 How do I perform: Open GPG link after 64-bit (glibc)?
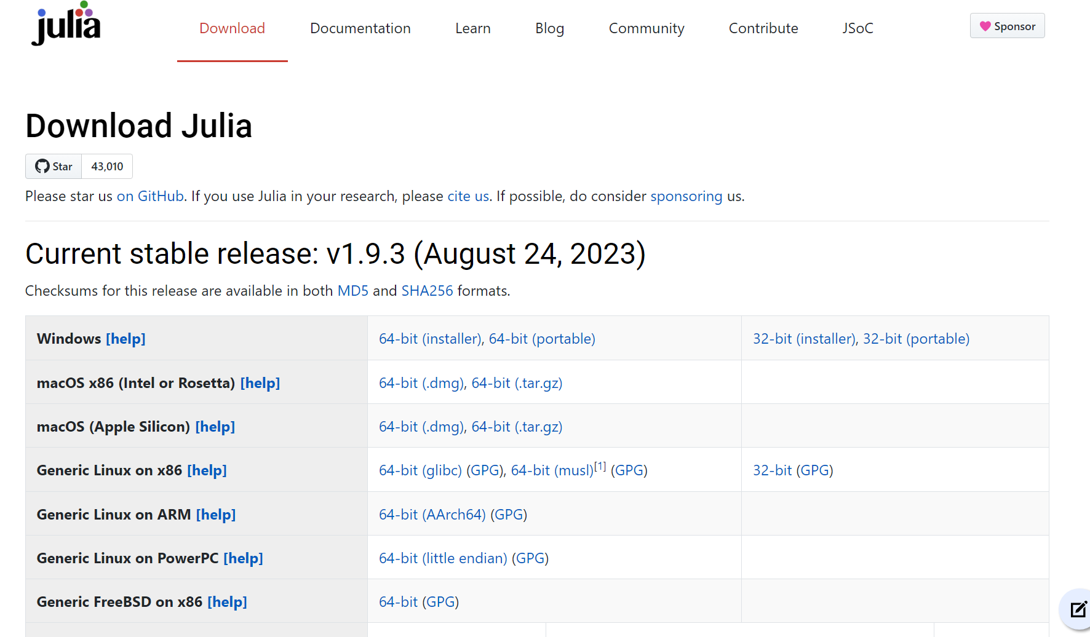(x=485, y=470)
